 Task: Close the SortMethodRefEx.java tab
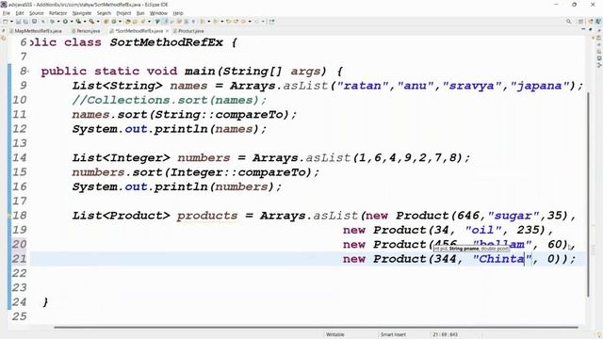(168, 31)
